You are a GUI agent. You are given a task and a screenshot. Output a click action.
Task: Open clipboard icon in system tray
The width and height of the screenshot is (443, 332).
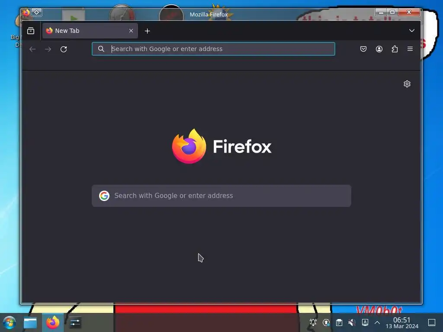pyautogui.click(x=339, y=322)
